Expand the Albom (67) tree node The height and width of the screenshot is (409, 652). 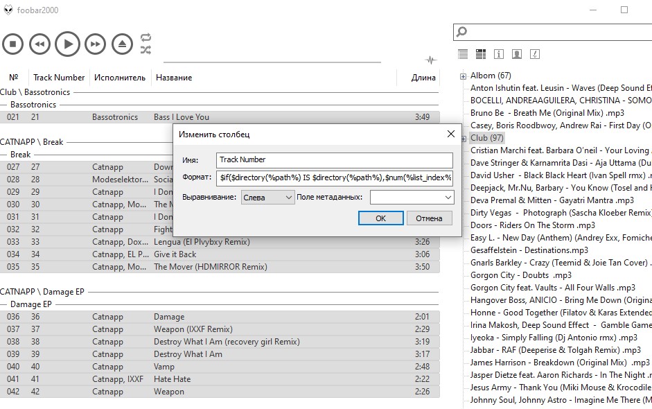tap(463, 76)
